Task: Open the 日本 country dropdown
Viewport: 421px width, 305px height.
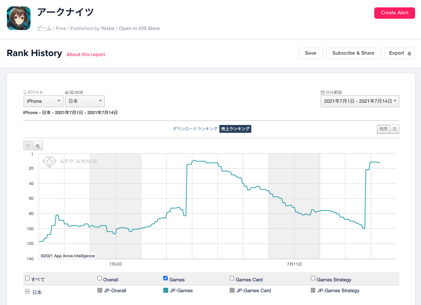Action: click(x=85, y=101)
